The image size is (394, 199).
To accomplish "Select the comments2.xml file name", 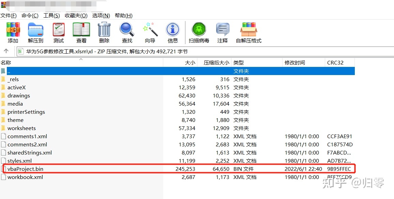I will [x=27, y=144].
